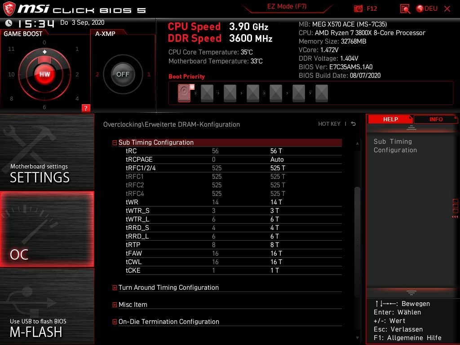Edit the tFAW 16 T value
This screenshot has width=460, height=345.
point(276,253)
